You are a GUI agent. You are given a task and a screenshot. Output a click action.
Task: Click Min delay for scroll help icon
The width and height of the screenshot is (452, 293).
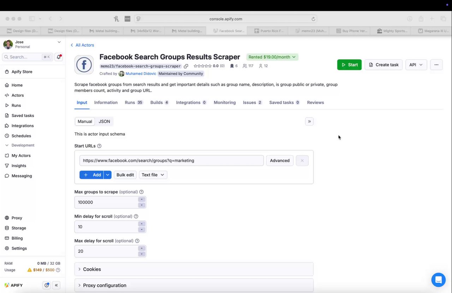(x=136, y=216)
